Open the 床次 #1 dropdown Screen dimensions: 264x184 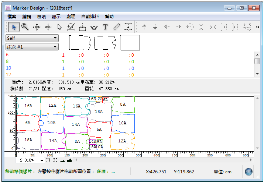[x=32, y=47]
